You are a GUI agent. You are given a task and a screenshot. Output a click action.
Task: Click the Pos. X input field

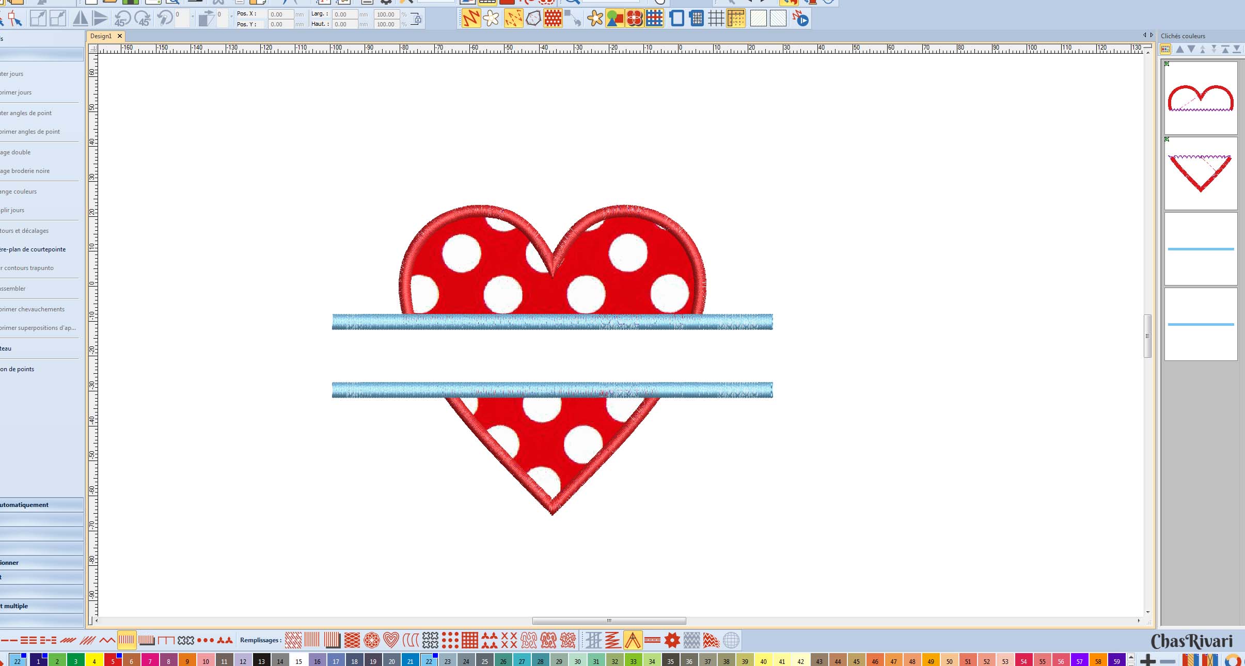click(x=281, y=14)
